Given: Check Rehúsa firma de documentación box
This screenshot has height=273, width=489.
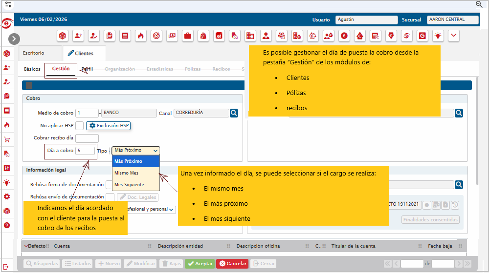Looking at the screenshot, I should coord(109,185).
